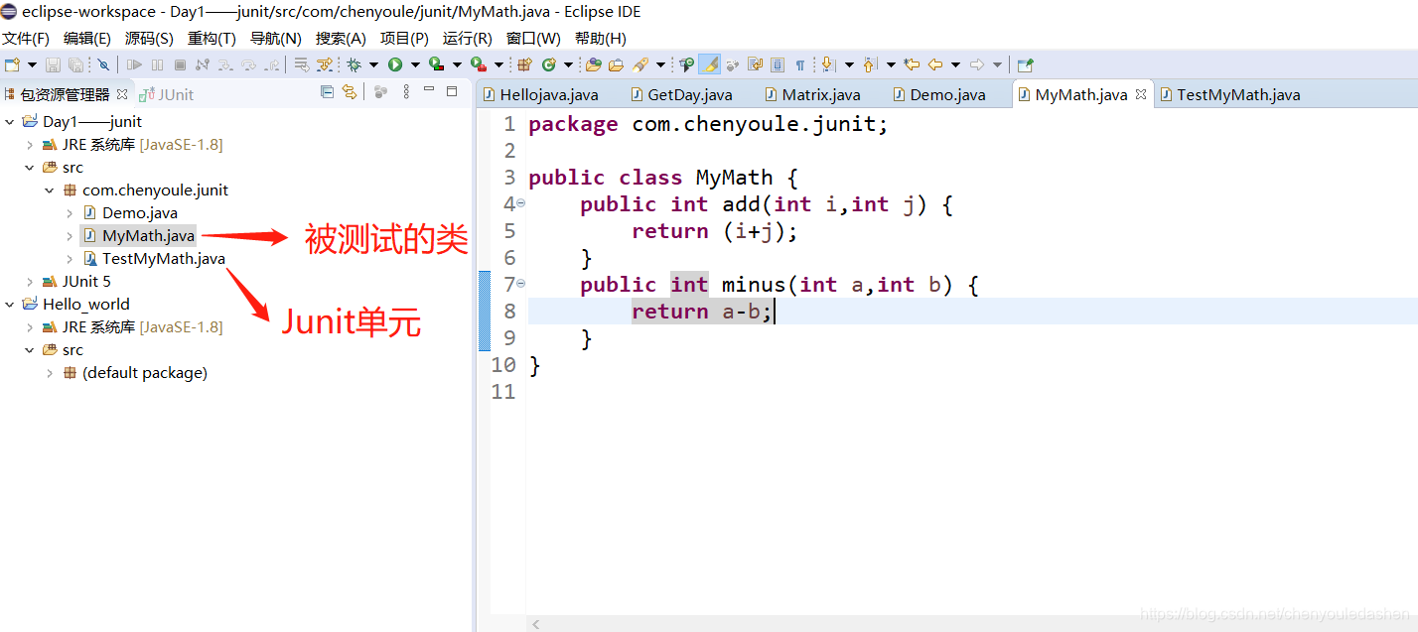Click the Back navigation arrow icon
Viewport: 1418px width, 632px height.
point(935,64)
